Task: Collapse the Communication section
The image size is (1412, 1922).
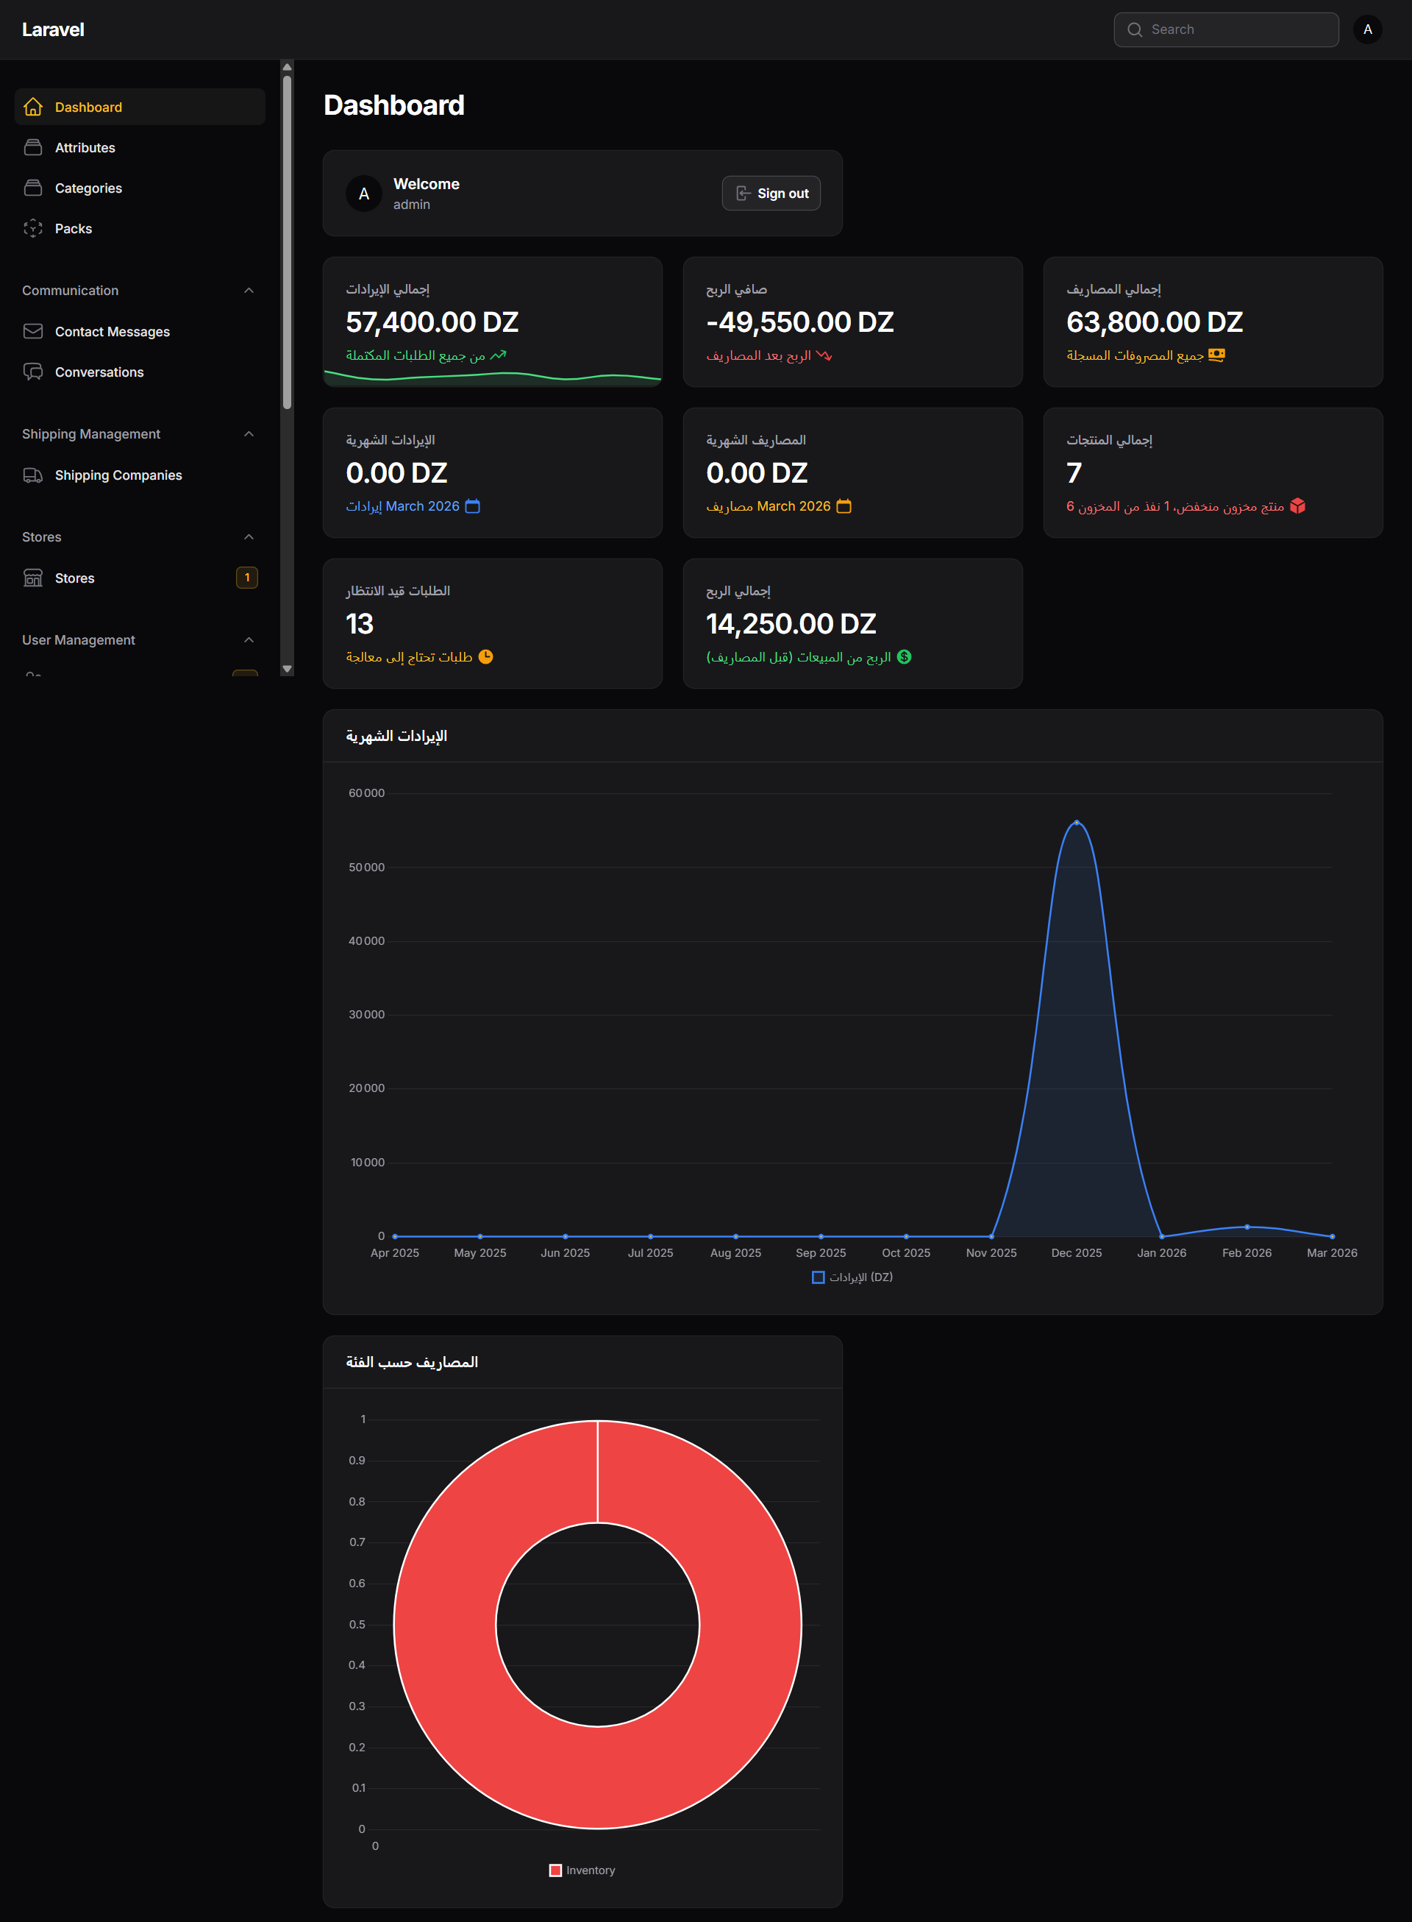Action: 249,290
